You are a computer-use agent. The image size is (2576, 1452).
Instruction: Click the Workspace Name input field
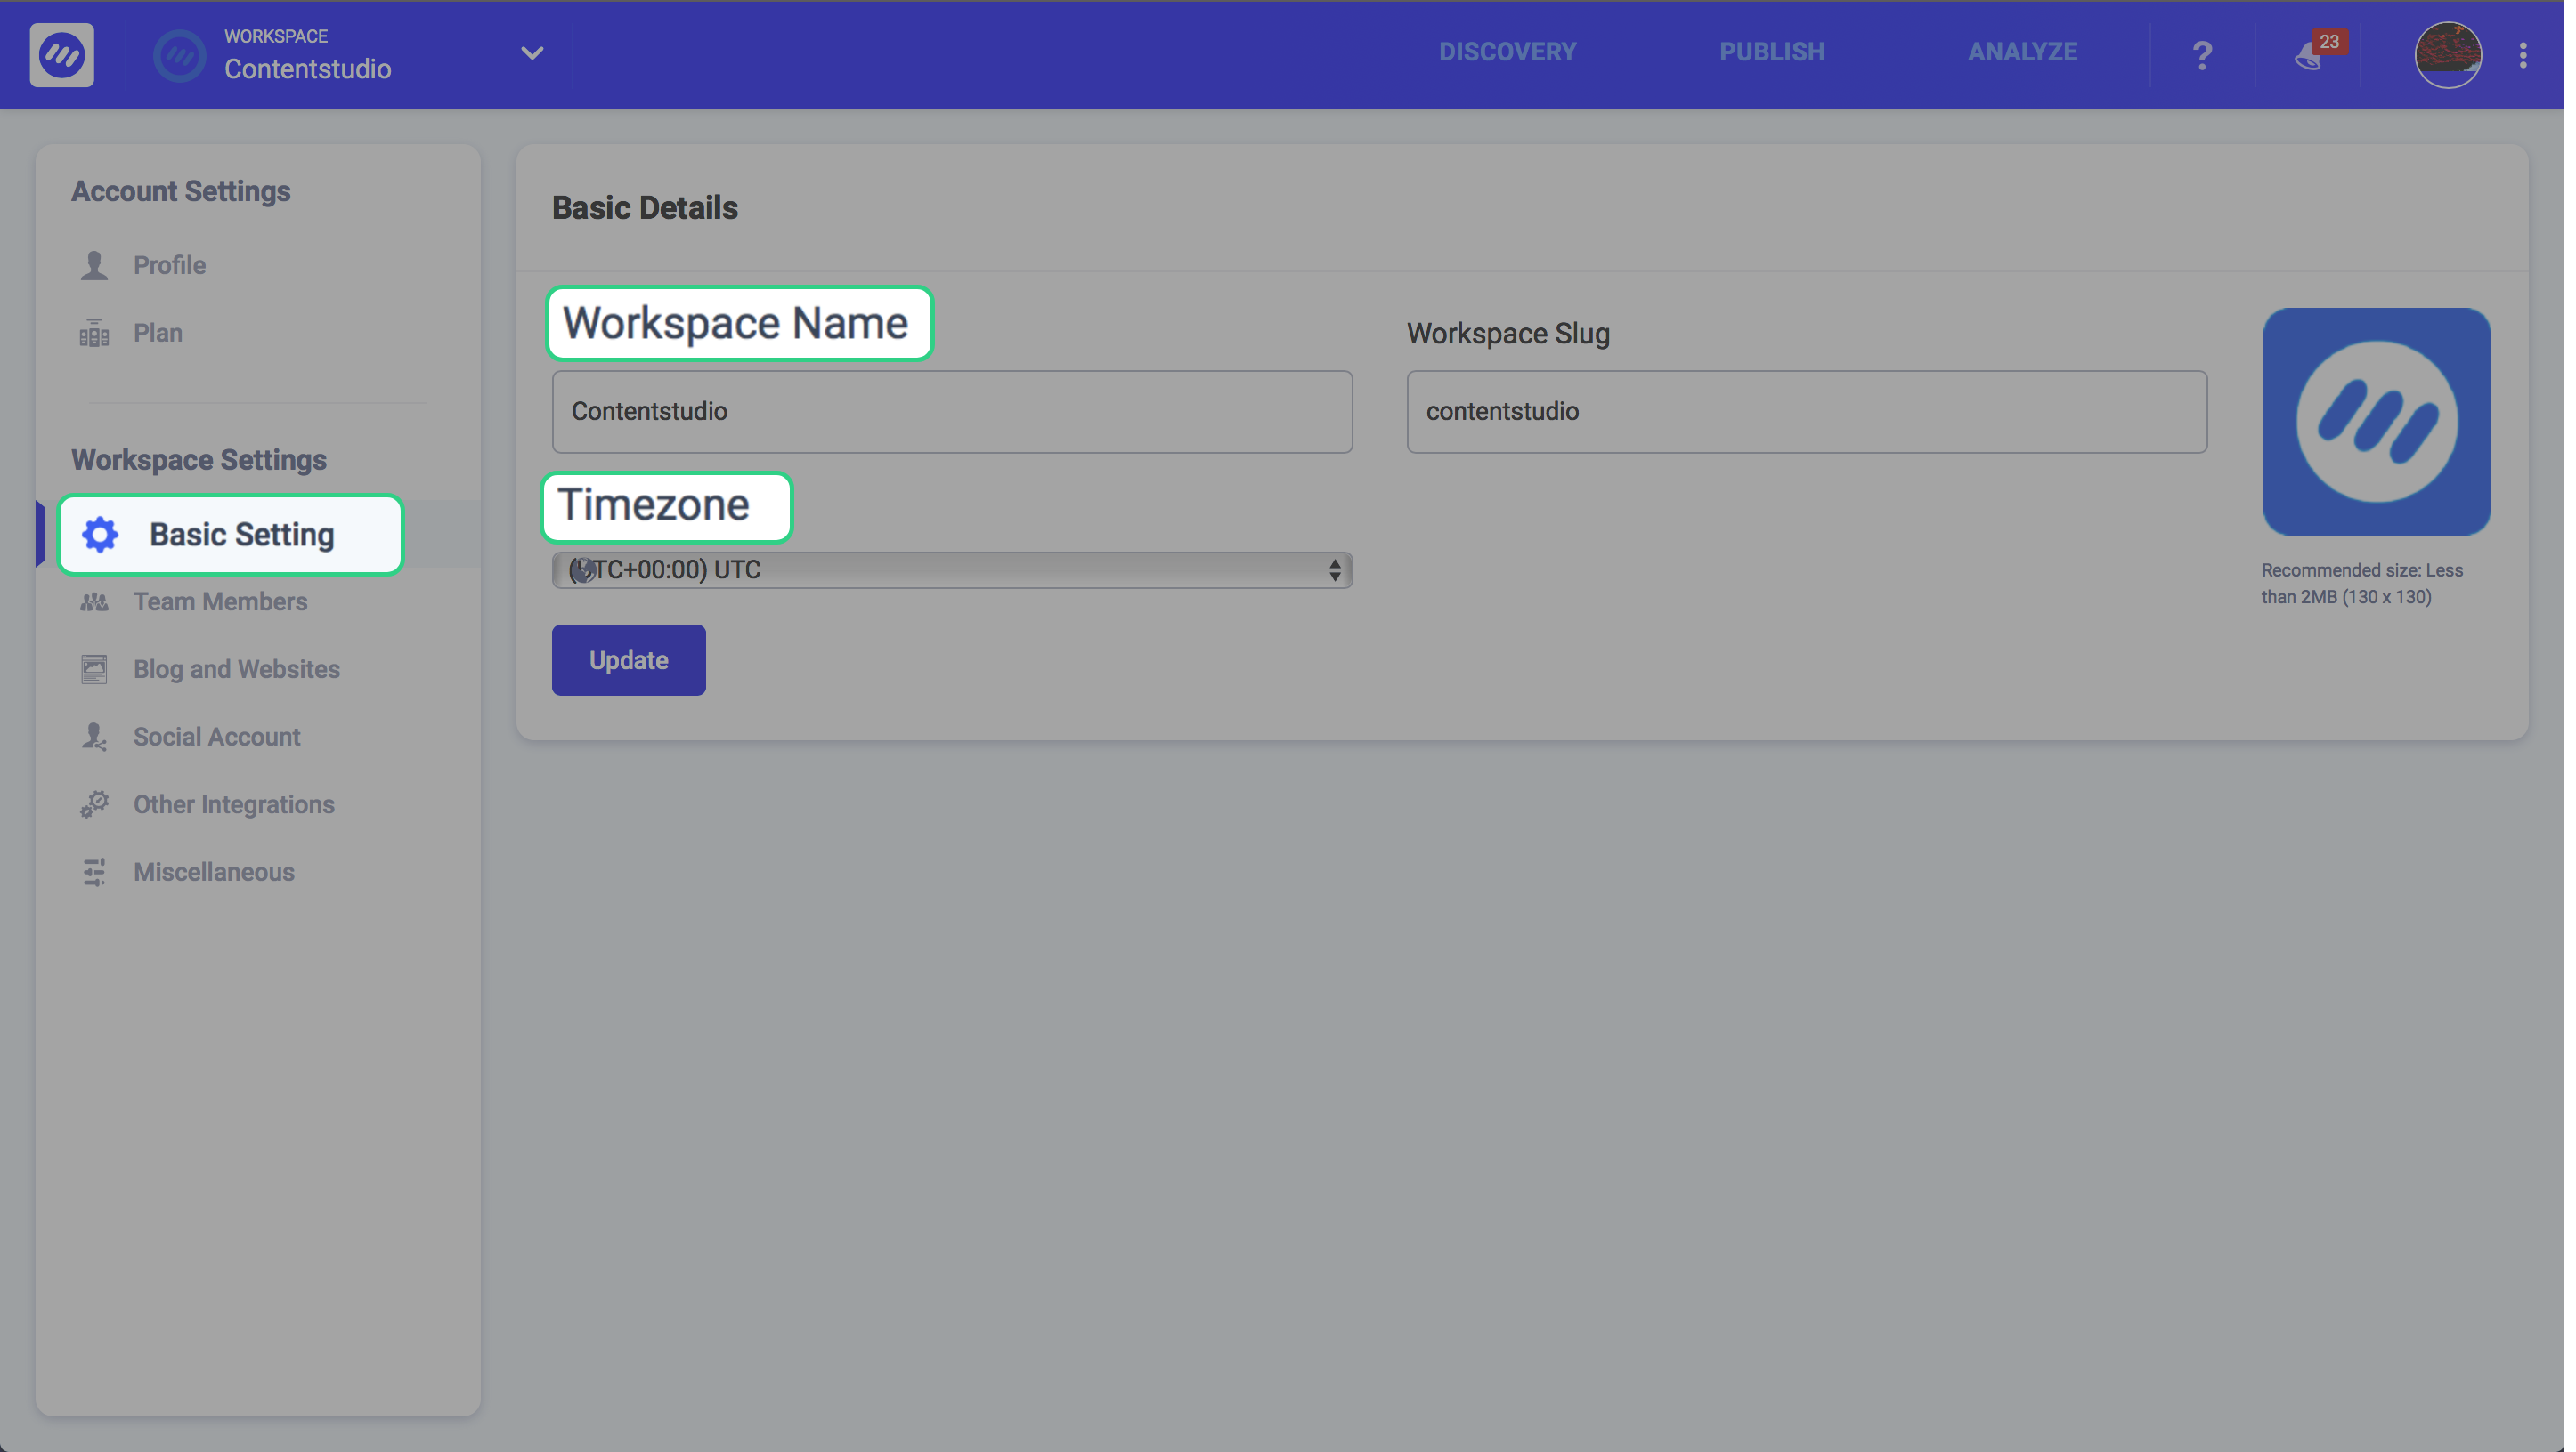(951, 412)
